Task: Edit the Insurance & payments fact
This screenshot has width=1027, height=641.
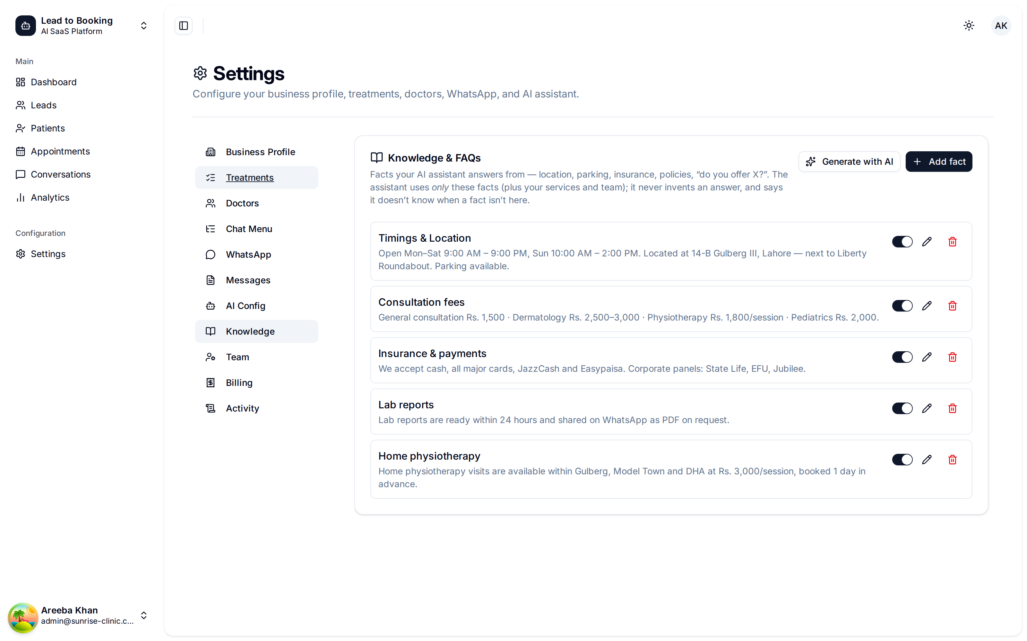Action: point(927,357)
